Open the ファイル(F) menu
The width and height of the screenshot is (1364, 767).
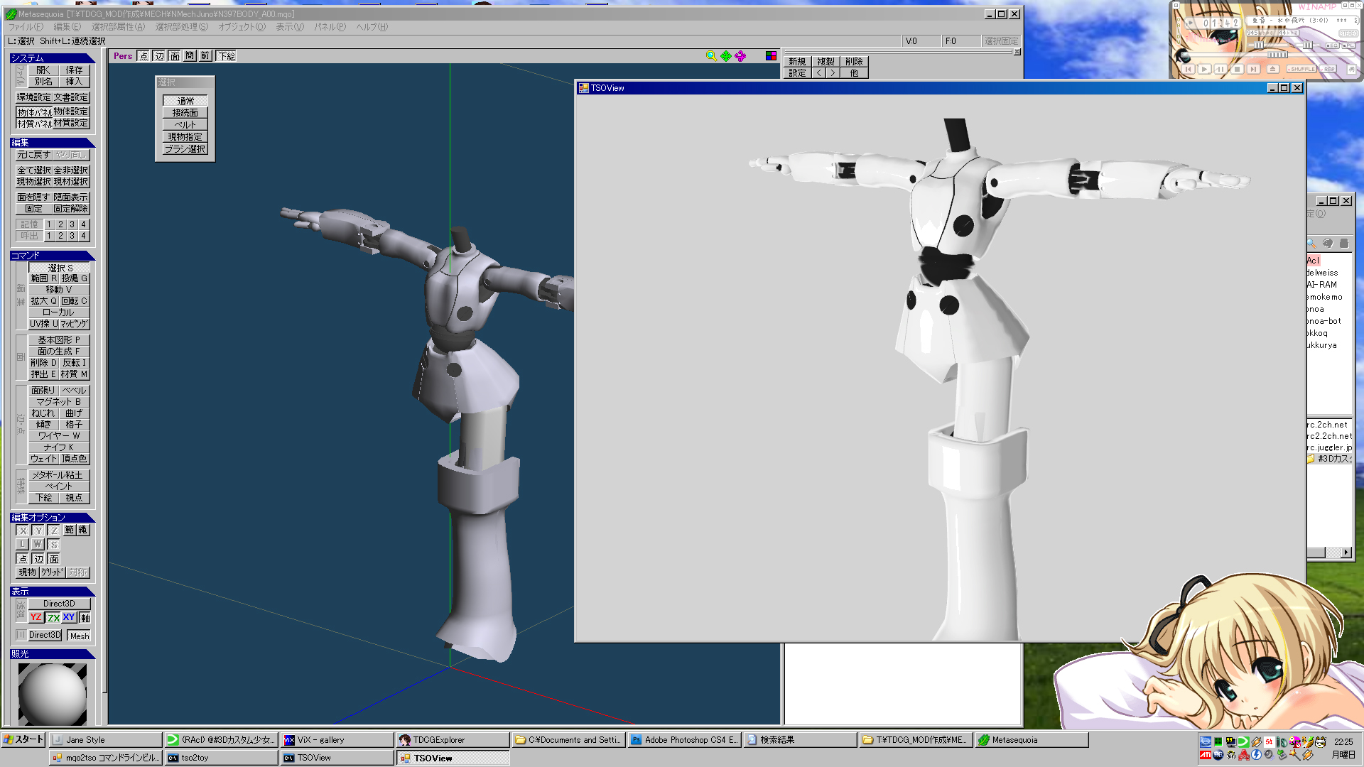[x=26, y=27]
